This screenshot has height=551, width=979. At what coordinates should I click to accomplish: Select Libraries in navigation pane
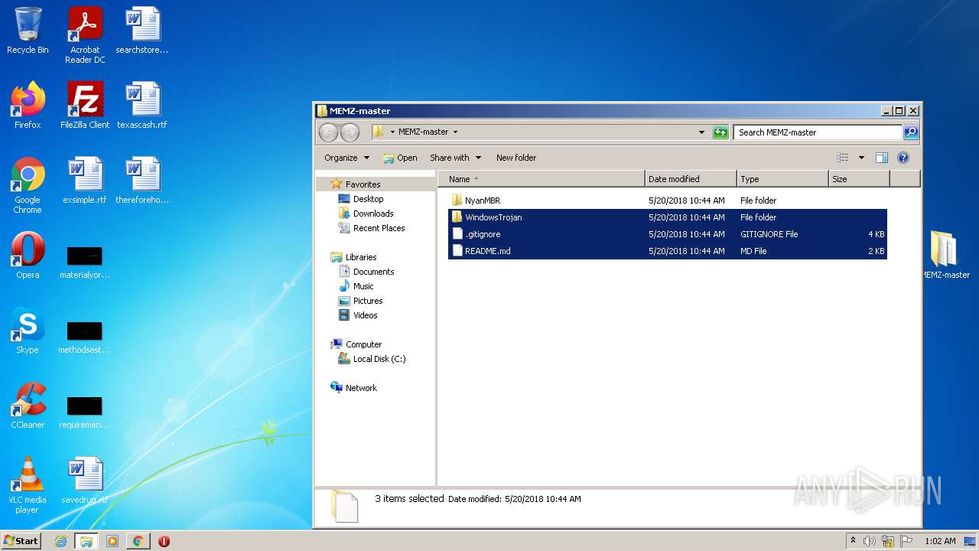click(x=361, y=257)
